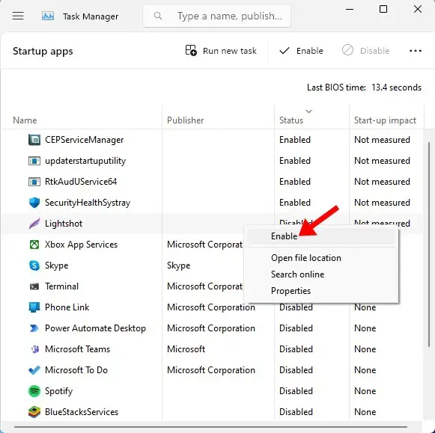The image size is (435, 433).
Task: Sort by Status column header
Action: (291, 120)
